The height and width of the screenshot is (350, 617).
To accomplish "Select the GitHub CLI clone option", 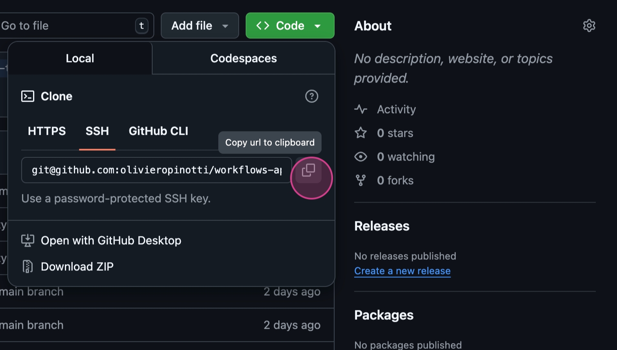I will tap(158, 131).
